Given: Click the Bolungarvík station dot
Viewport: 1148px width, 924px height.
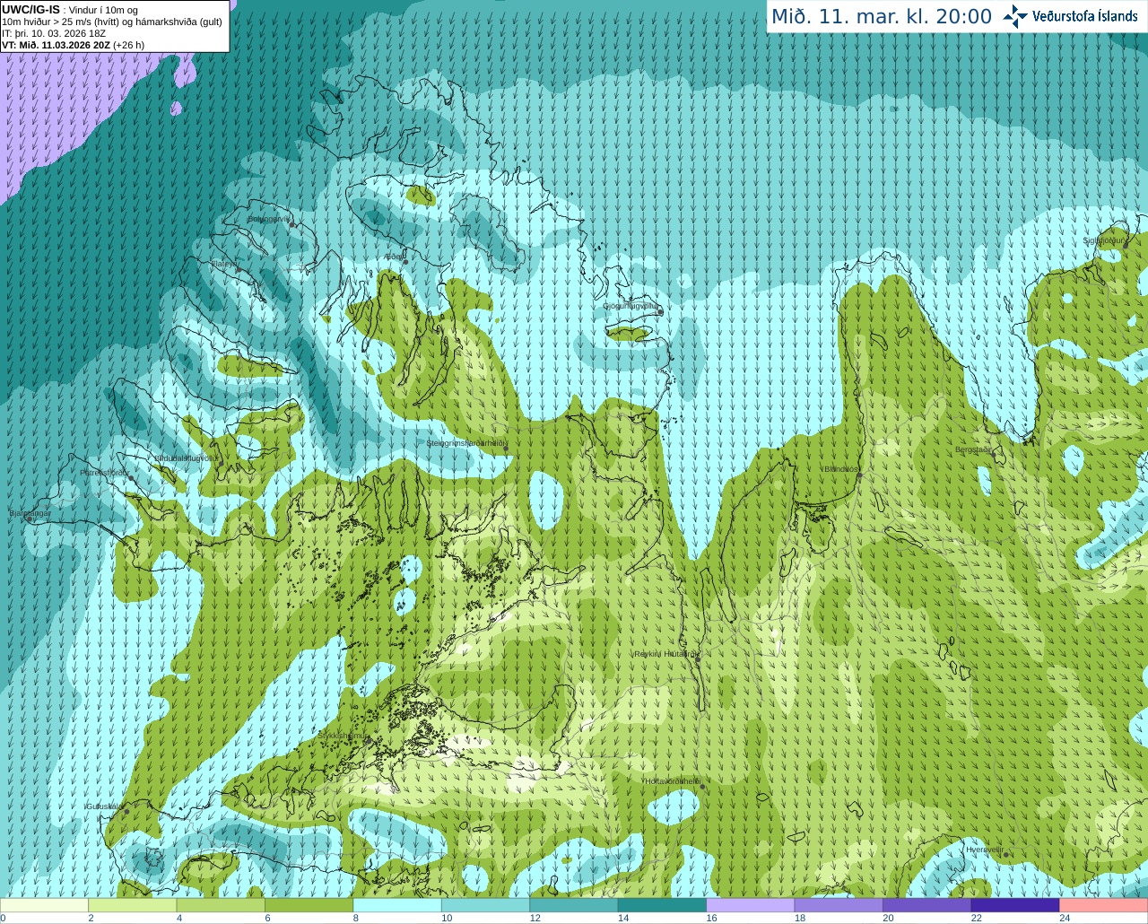Looking at the screenshot, I should [x=292, y=224].
